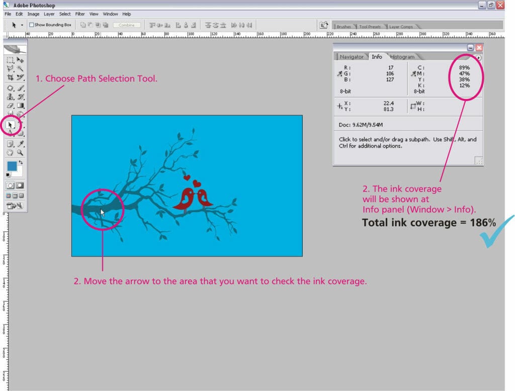Open the File Browser icon in options bar

(x=324, y=25)
